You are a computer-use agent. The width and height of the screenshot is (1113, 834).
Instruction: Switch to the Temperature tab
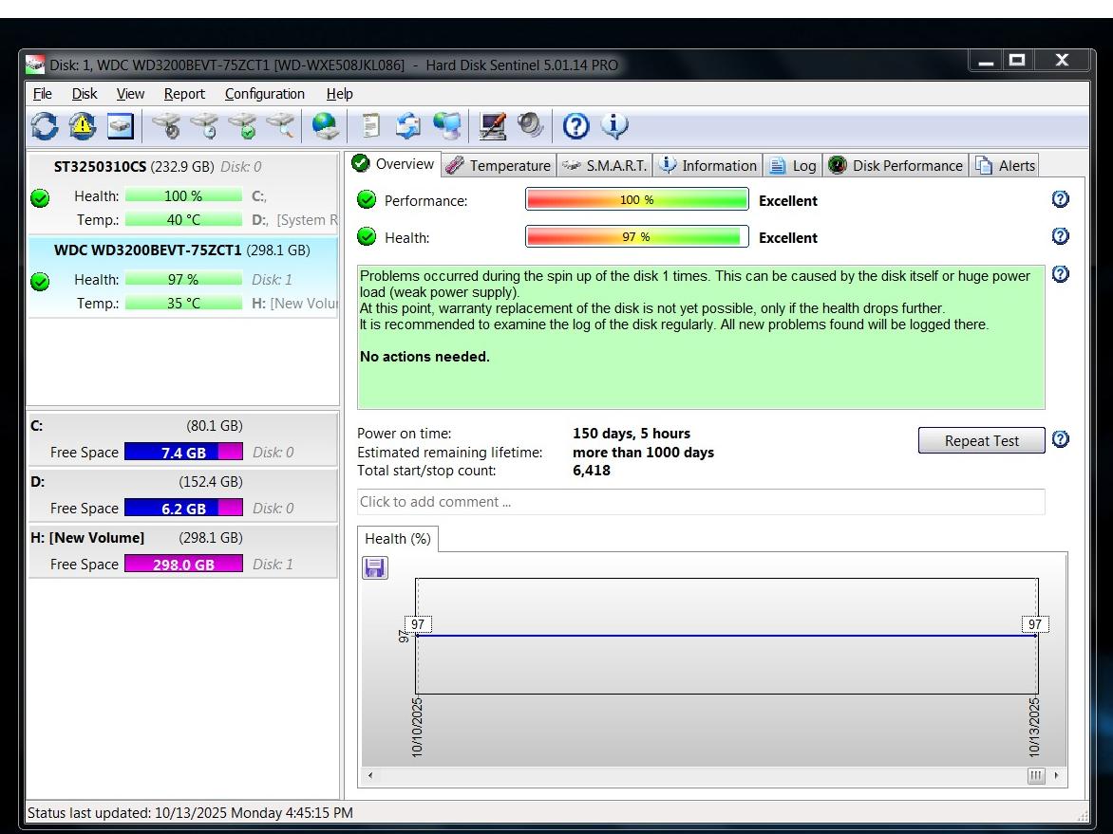point(499,165)
